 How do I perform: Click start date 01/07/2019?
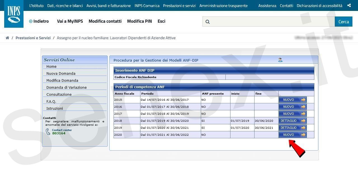pyautogui.click(x=240, y=121)
